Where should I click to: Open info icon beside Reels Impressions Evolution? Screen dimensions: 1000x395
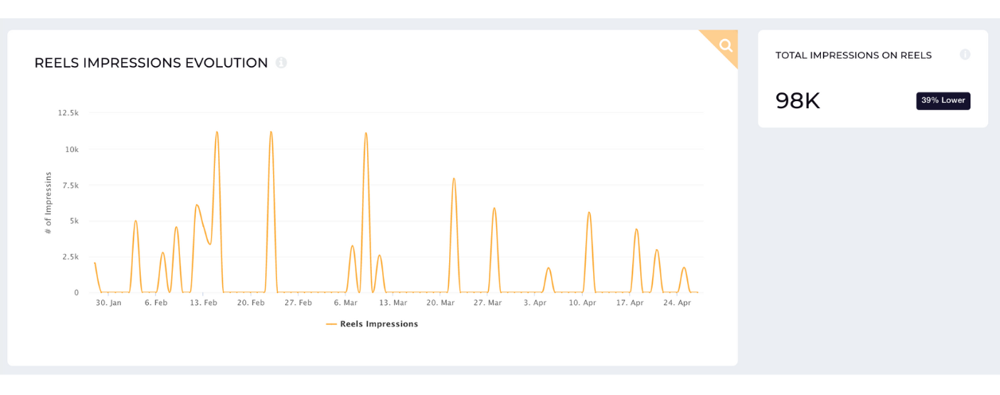(281, 63)
